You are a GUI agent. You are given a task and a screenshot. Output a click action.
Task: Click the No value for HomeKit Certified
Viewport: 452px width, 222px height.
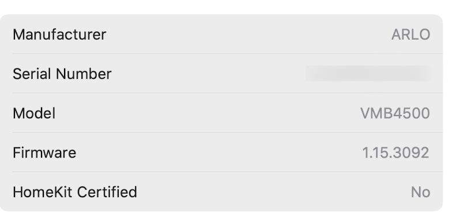421,192
